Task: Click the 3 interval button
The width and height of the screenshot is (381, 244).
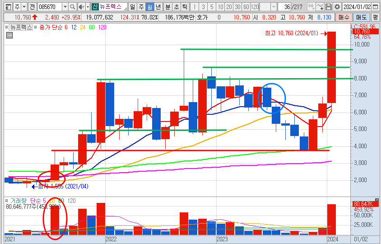Action: tap(203, 7)
